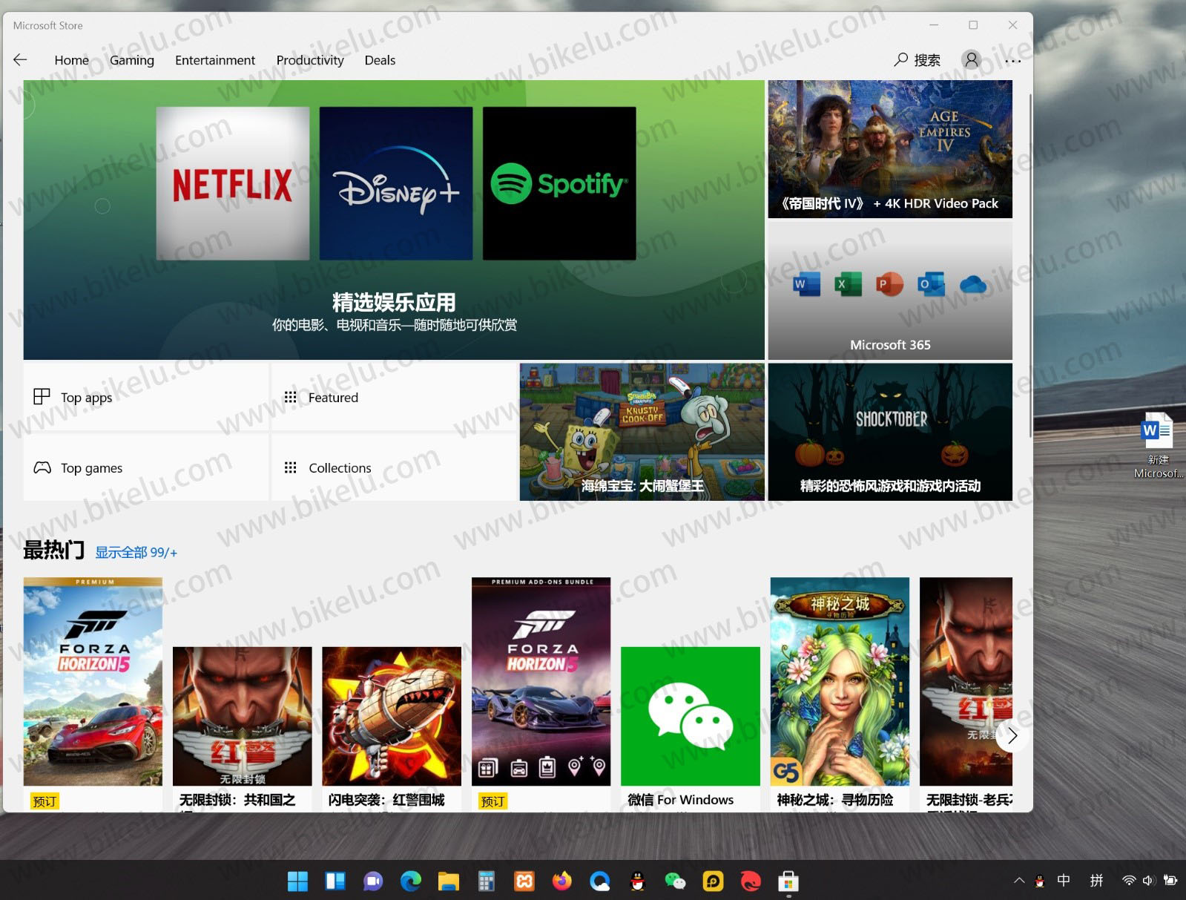The height and width of the screenshot is (900, 1186).
Task: Click the search magnifier button
Action: coord(917,60)
